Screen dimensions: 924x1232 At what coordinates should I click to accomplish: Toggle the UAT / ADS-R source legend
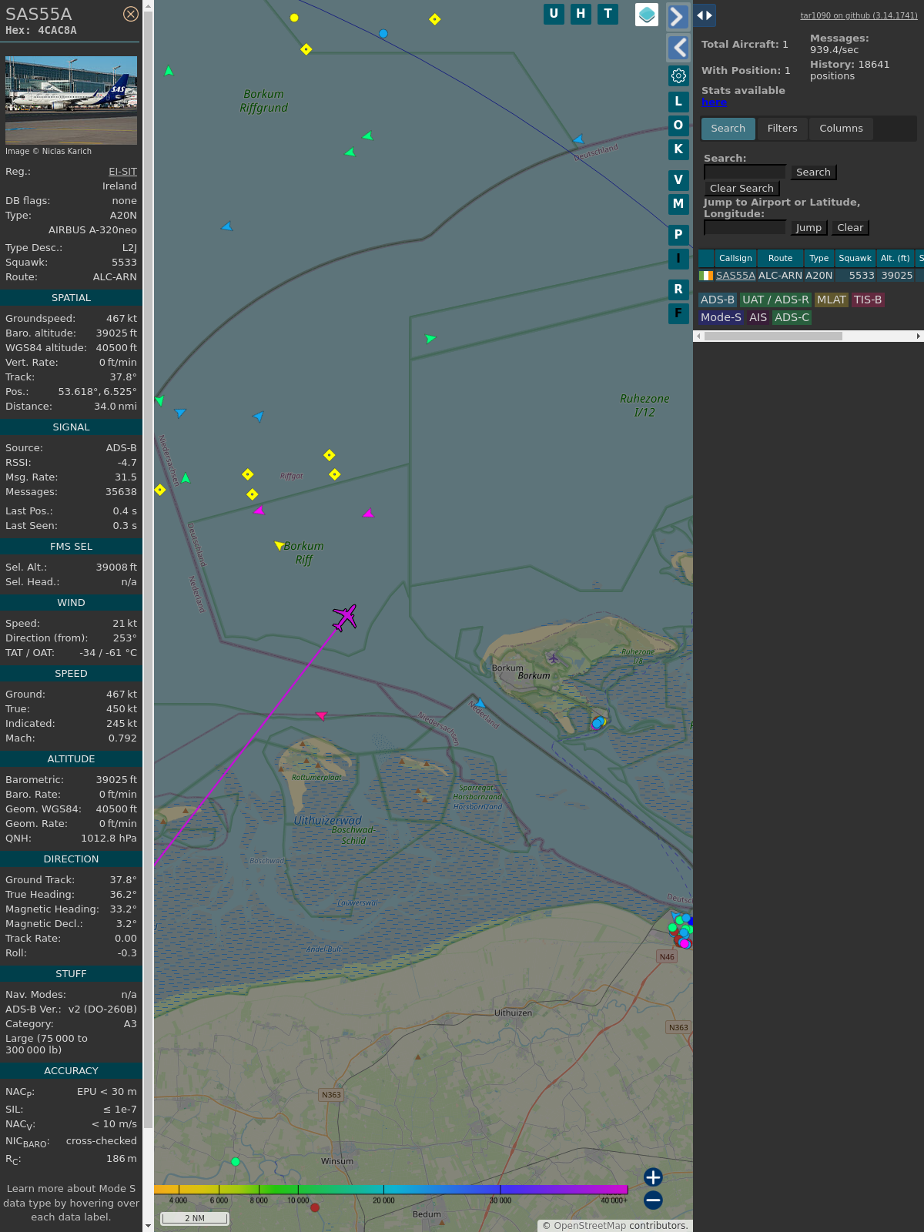tap(775, 300)
